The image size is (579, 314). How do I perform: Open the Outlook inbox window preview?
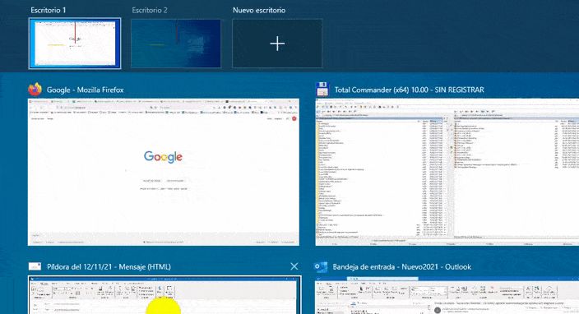click(447, 296)
